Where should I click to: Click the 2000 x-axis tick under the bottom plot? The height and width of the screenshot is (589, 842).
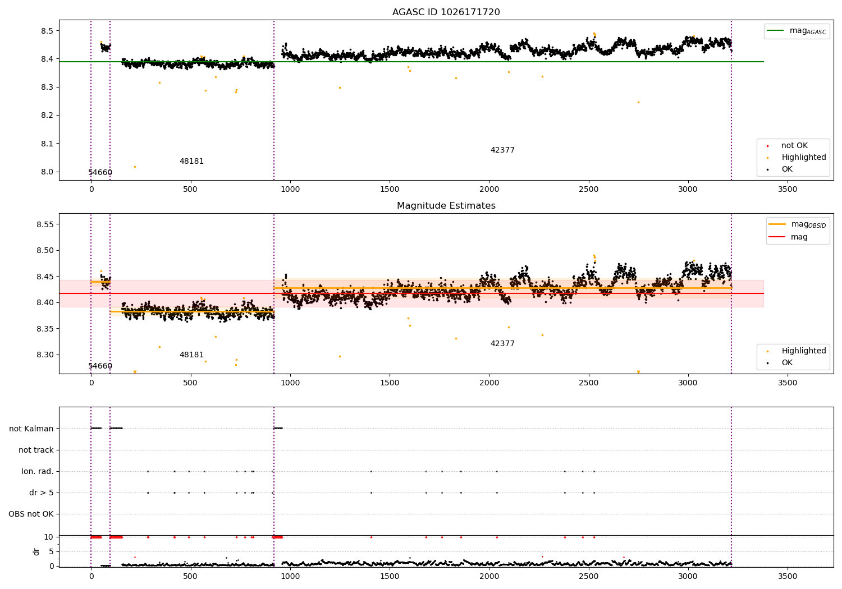pos(489,576)
